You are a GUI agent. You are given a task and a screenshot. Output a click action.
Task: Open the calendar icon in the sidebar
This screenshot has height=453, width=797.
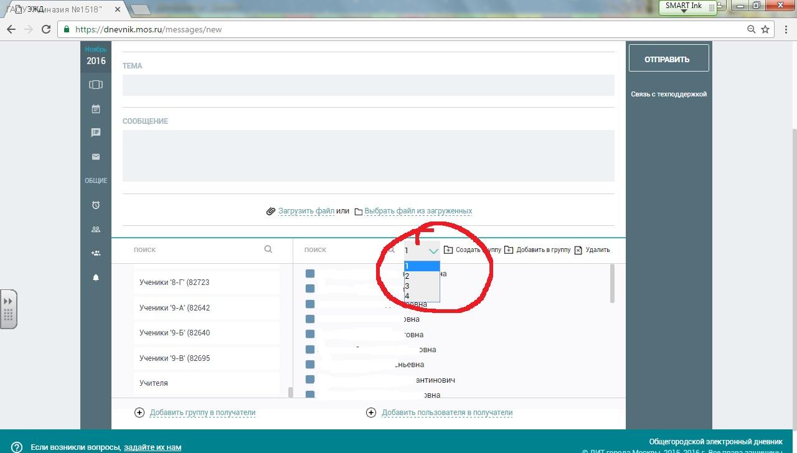(x=96, y=109)
